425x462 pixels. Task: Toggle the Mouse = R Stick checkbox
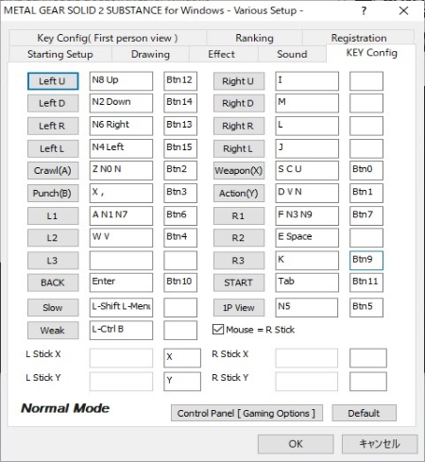(218, 330)
